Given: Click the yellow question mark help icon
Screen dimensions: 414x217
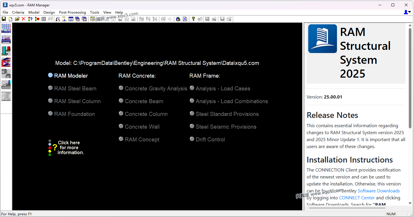Looking at the screenshot, I should [x=193, y=19].
